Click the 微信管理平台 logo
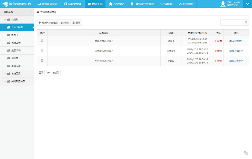 point(17,4)
